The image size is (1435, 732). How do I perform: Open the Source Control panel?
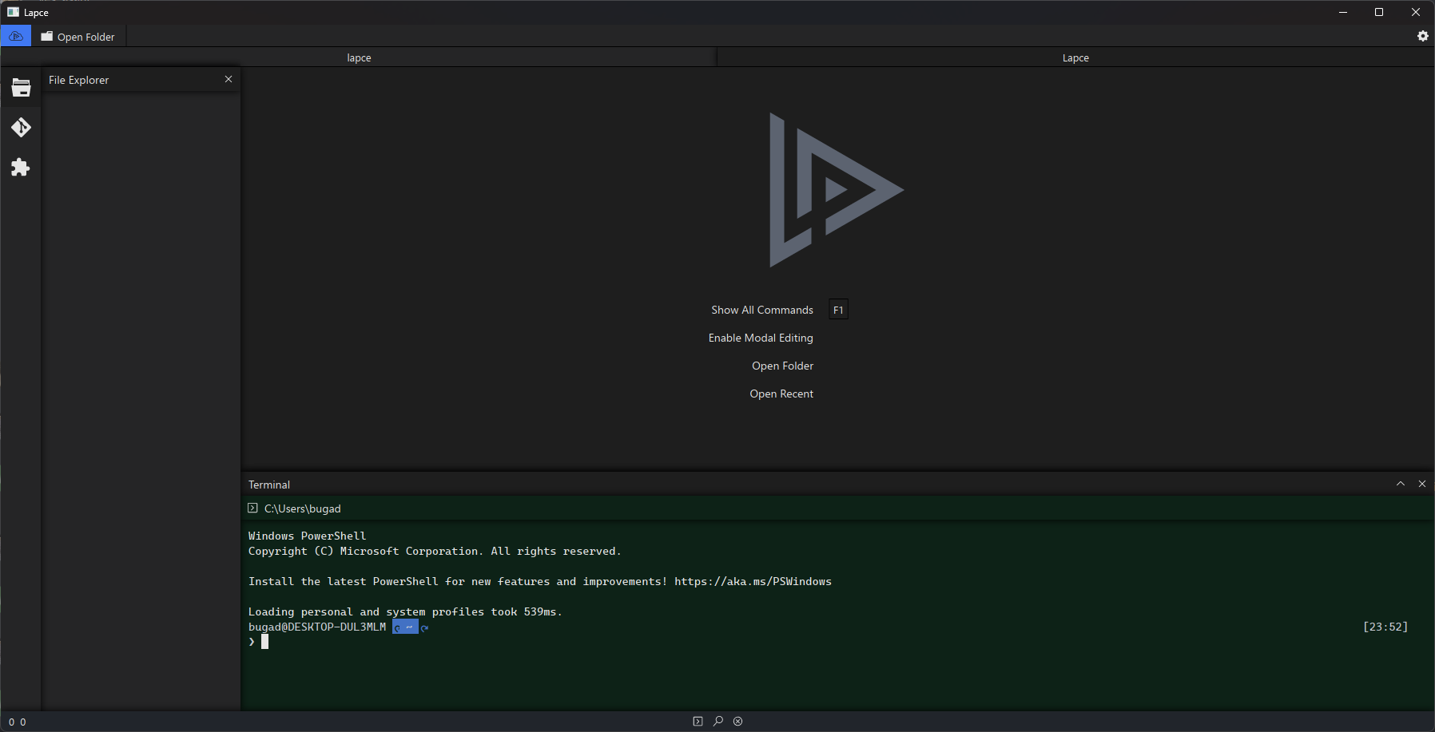[x=21, y=127]
